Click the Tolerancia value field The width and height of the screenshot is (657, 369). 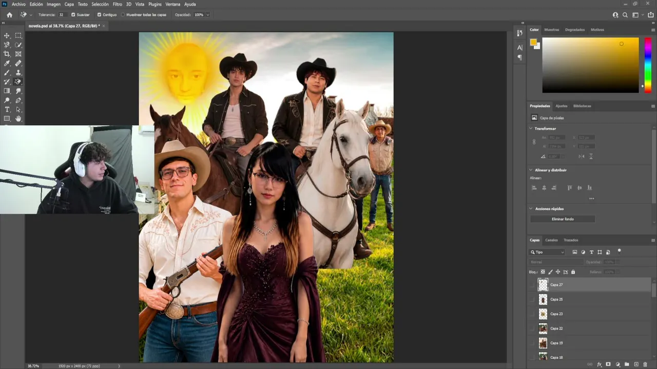point(62,15)
